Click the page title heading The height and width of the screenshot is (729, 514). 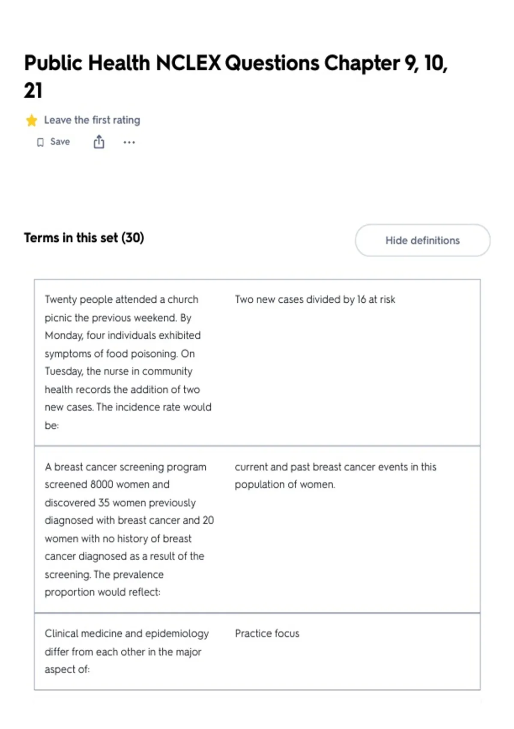click(x=236, y=76)
